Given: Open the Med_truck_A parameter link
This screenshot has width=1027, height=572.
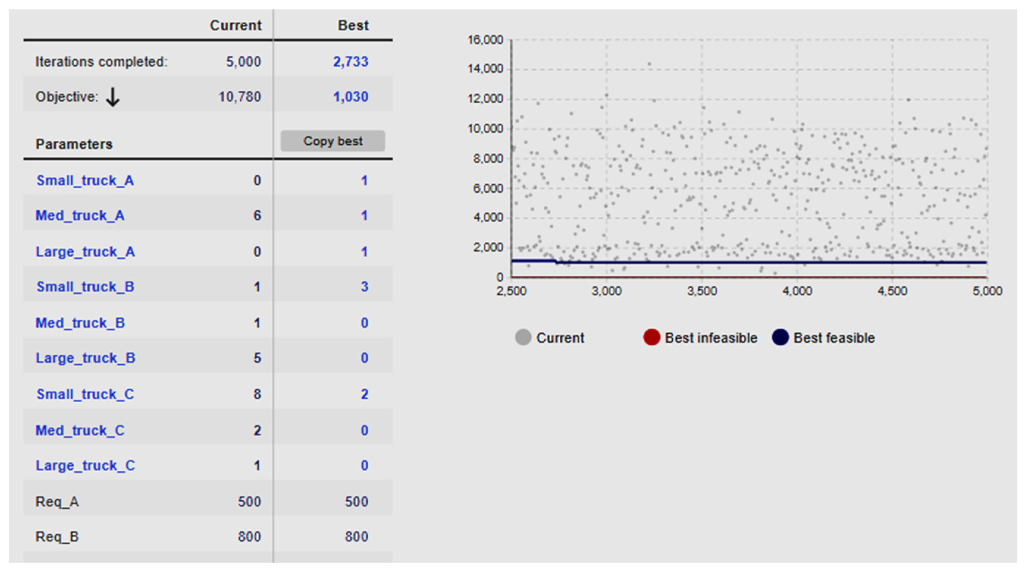Looking at the screenshot, I should 80,215.
